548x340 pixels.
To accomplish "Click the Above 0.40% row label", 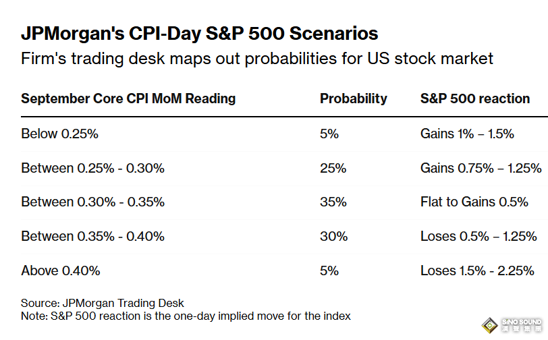I will click(61, 271).
